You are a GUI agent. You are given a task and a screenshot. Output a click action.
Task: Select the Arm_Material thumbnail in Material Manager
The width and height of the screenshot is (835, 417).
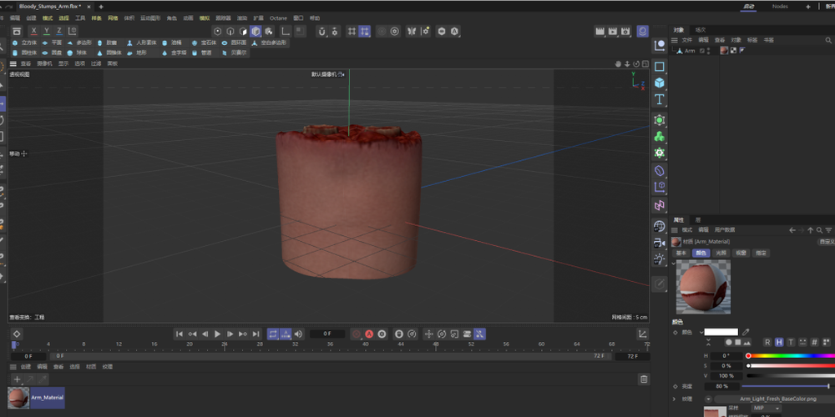point(18,398)
